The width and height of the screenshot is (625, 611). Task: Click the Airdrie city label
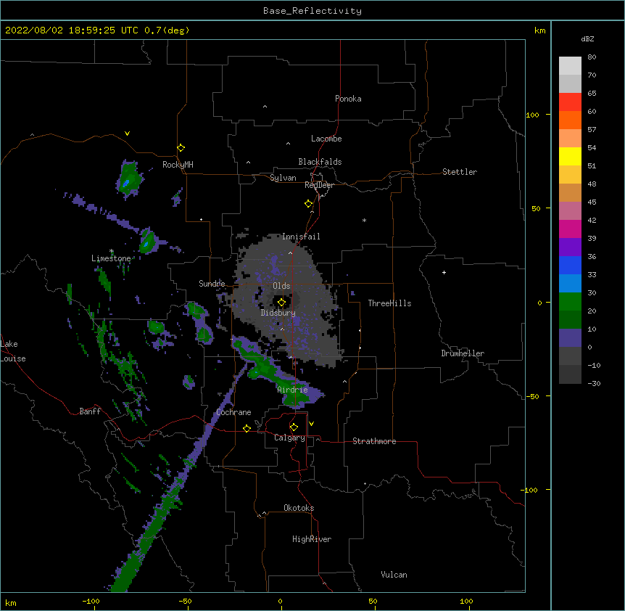(293, 390)
